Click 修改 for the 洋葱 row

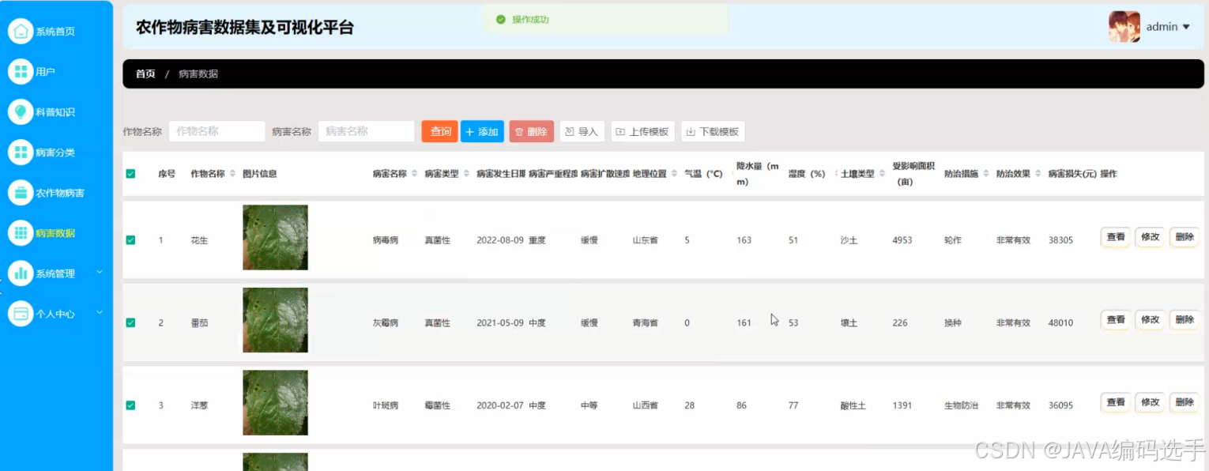[x=1150, y=402]
